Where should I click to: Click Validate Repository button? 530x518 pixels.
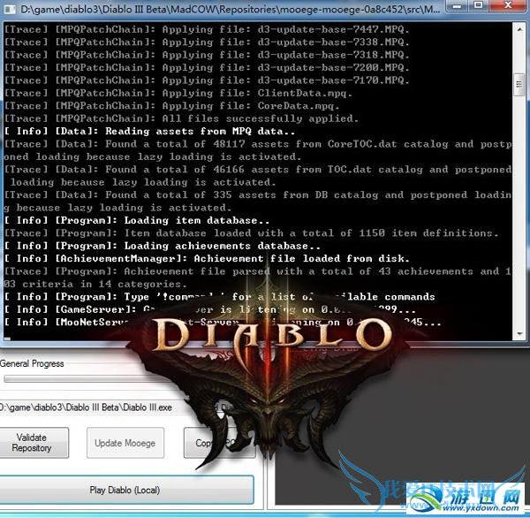(34, 443)
